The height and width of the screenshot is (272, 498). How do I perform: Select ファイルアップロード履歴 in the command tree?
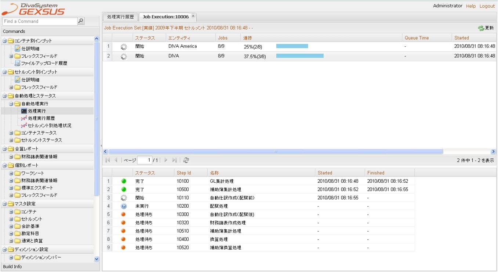point(44,63)
